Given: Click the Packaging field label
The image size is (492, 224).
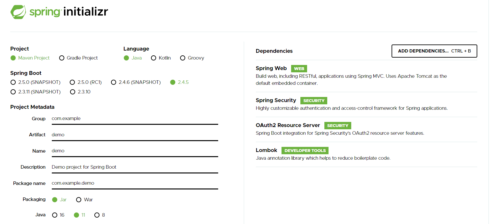Looking at the screenshot, I should pos(34,199).
